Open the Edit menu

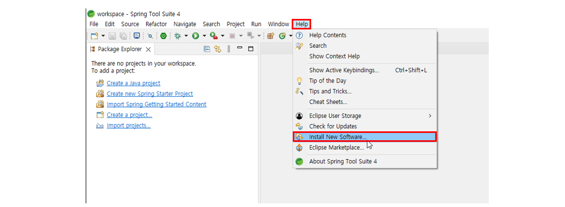(x=109, y=24)
